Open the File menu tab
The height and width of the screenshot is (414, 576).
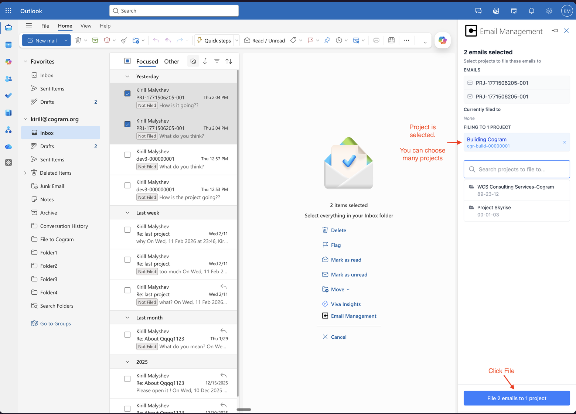[45, 25]
